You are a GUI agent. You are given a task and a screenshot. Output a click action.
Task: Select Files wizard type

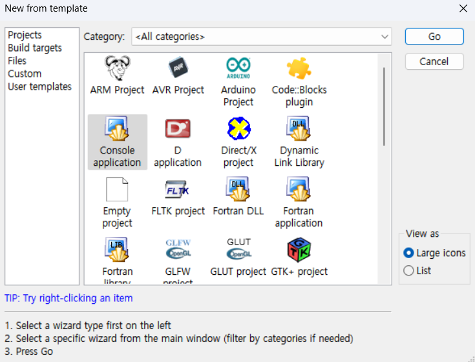tap(17, 61)
